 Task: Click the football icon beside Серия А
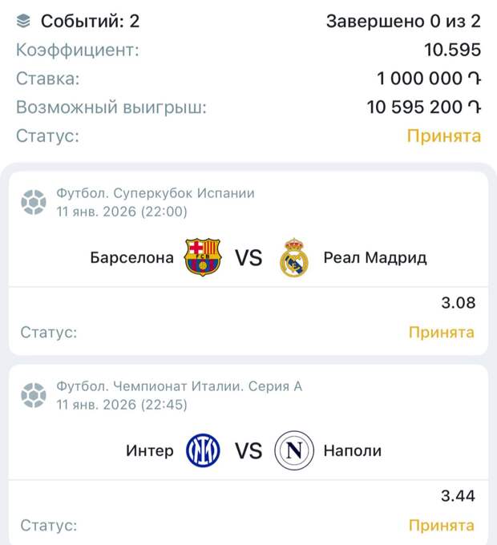(x=34, y=395)
